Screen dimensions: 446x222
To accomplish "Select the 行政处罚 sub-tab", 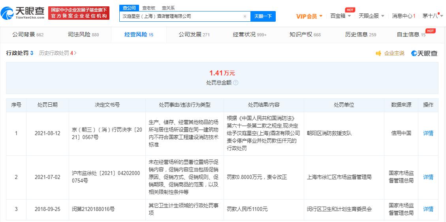I will 20,53.
